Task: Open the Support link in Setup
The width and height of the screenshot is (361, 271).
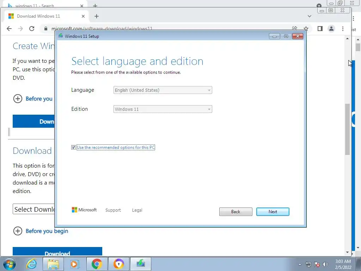Action: [x=113, y=210]
